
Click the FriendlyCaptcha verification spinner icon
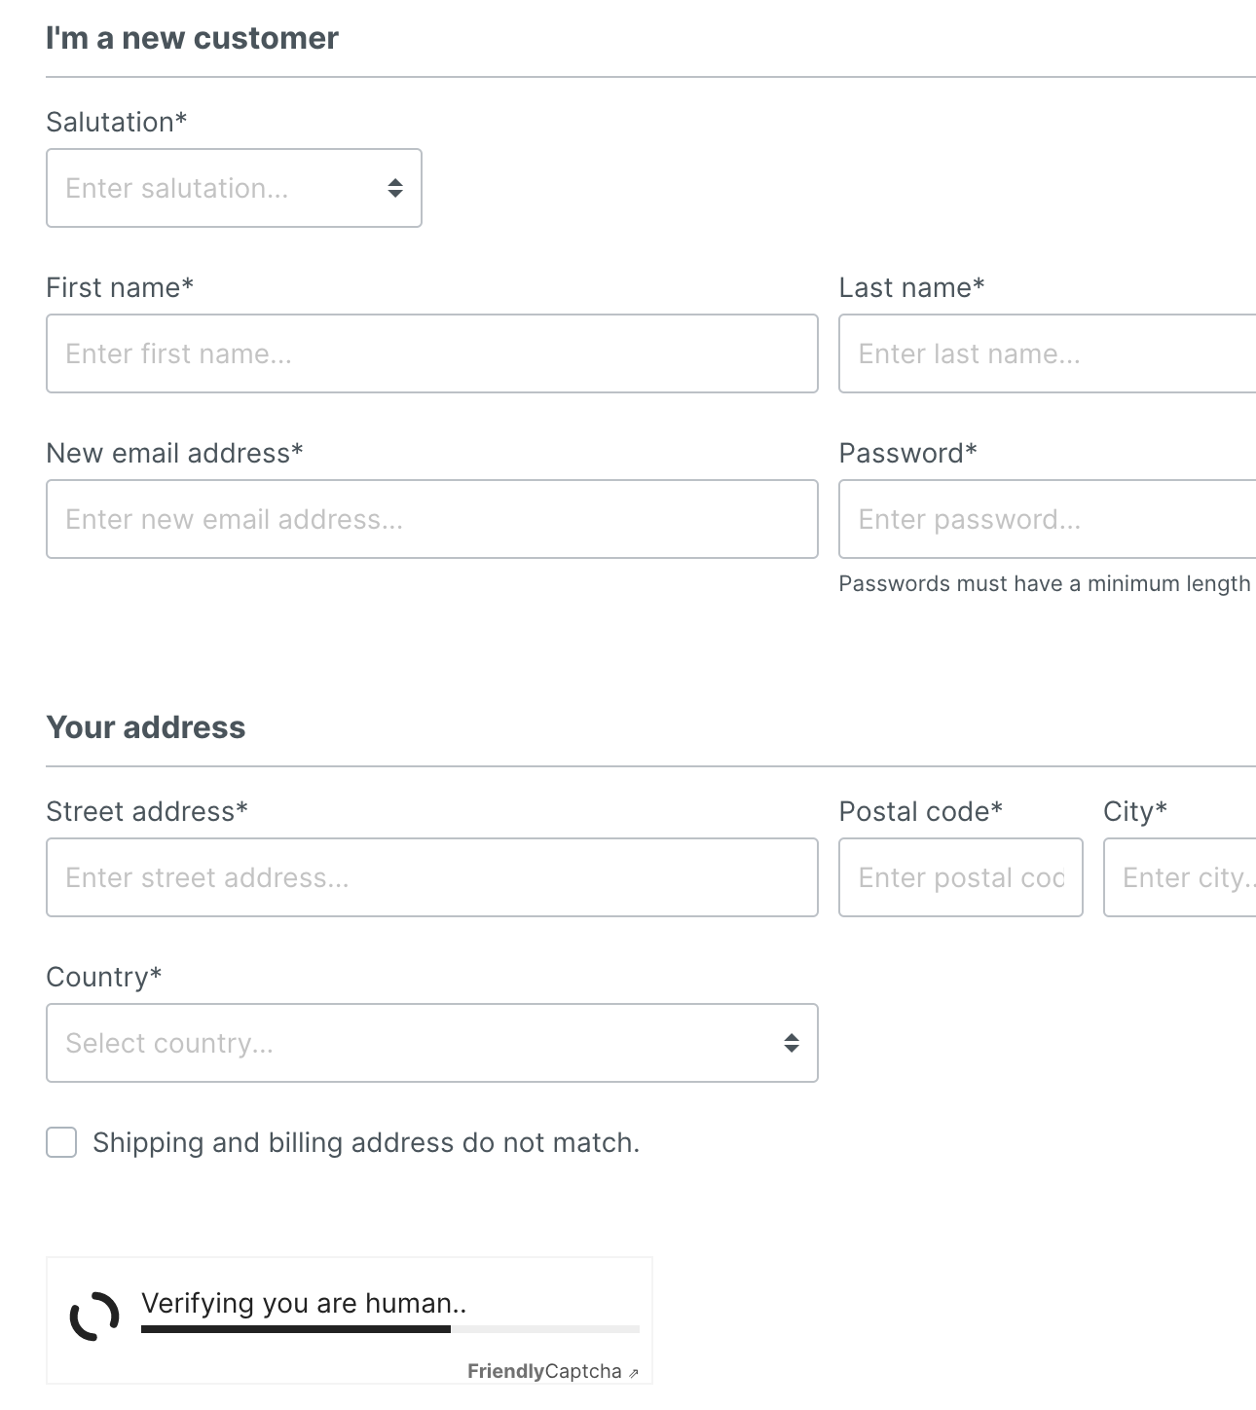click(x=93, y=1317)
